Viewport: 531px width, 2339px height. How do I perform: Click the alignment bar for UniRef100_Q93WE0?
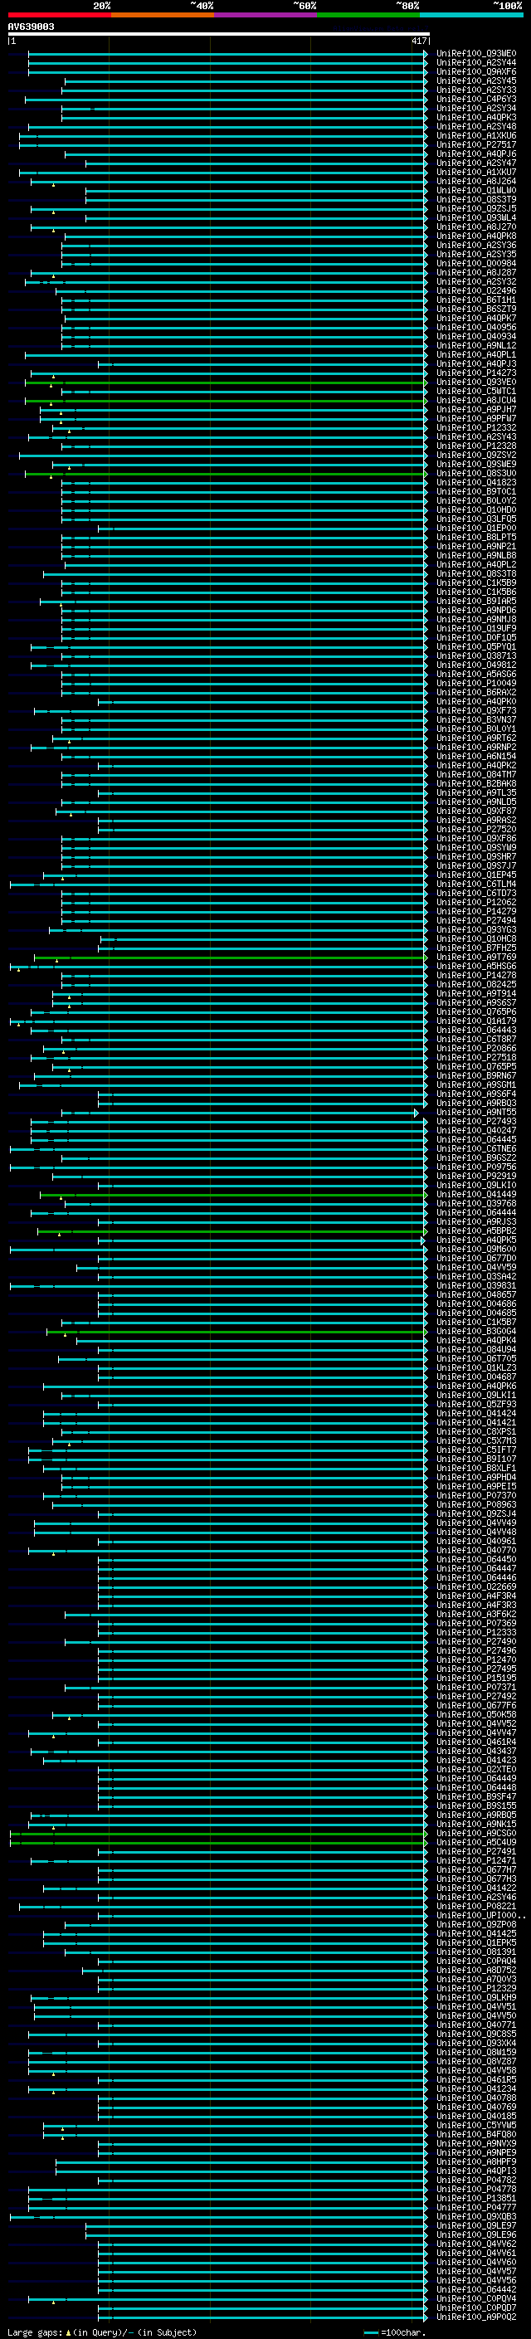click(227, 54)
